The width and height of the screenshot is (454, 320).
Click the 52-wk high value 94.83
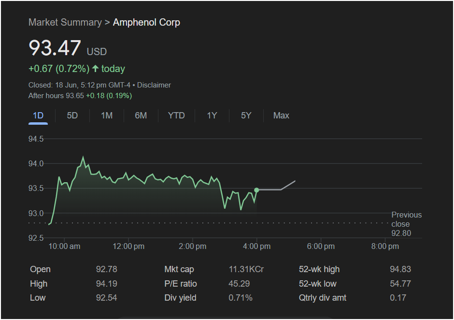coord(400,269)
